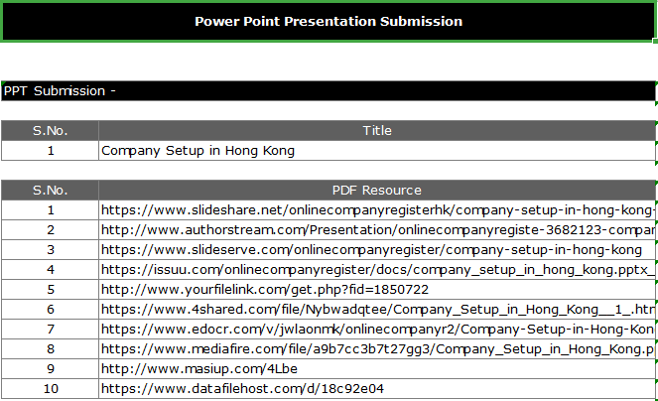Open the issuu.com document link
The width and height of the screenshot is (658, 401).
tap(377, 270)
